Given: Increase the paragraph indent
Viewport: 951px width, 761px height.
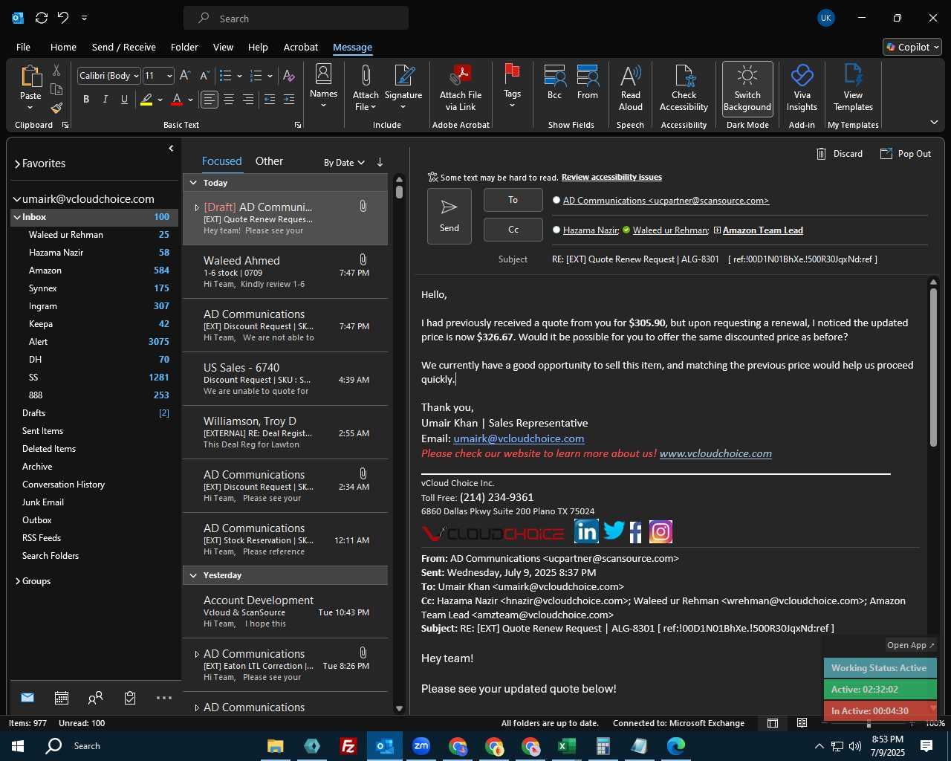Looking at the screenshot, I should point(289,100).
